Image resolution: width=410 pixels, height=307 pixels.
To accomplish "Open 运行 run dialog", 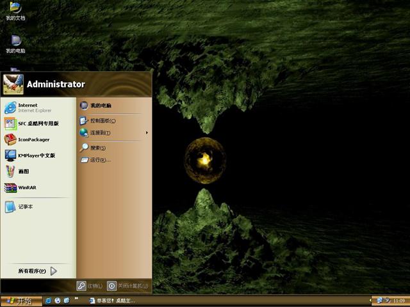I will [99, 160].
